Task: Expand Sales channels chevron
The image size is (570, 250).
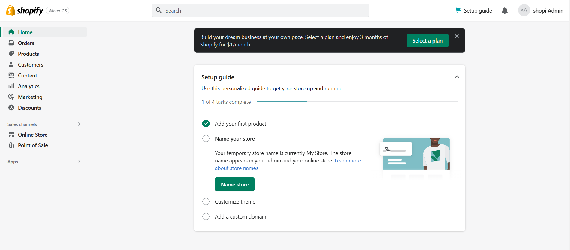Action: 79,124
